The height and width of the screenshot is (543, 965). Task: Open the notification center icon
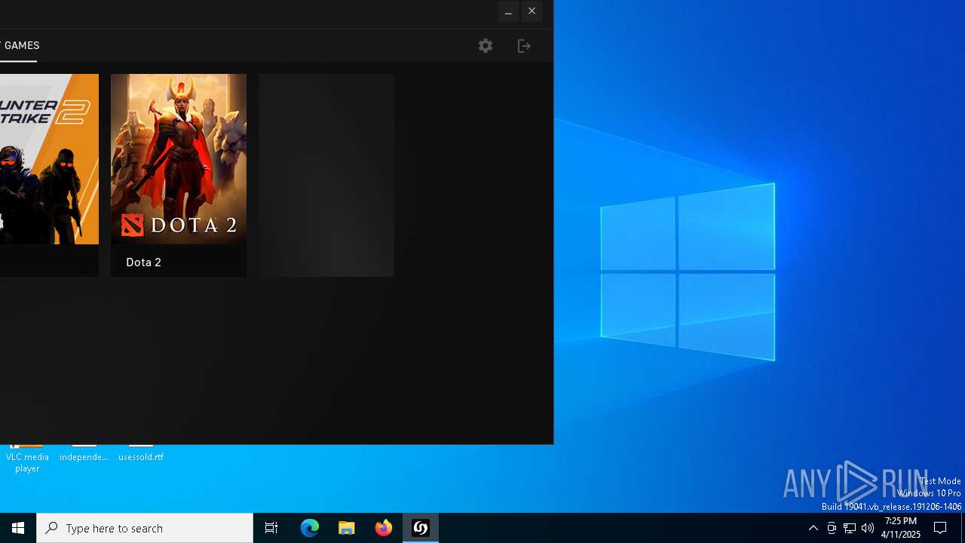click(x=940, y=528)
